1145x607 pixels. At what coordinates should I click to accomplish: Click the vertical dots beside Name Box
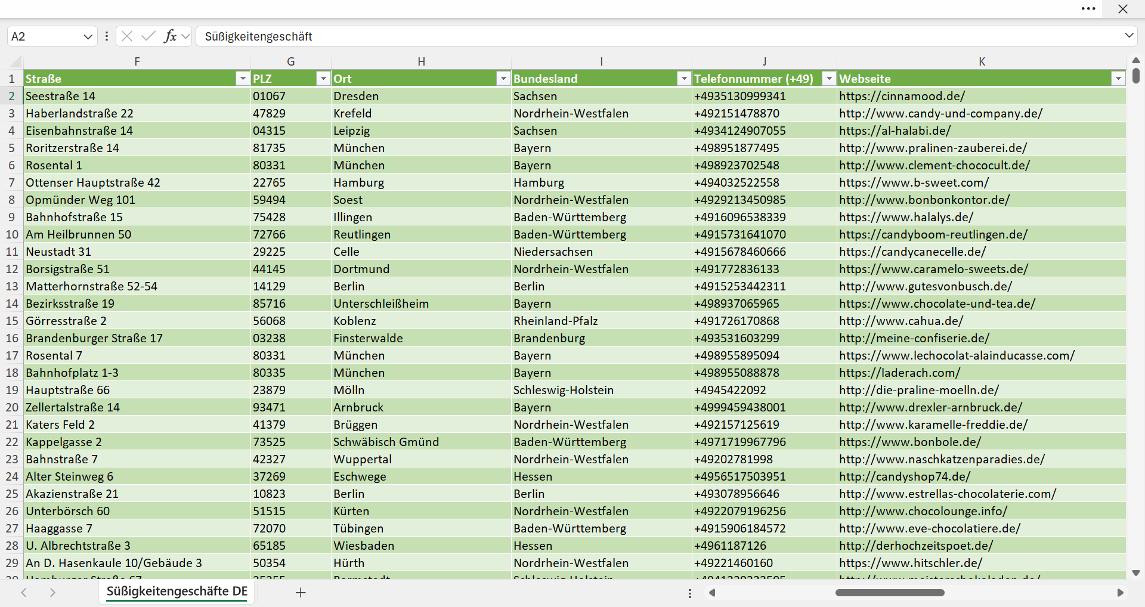pyautogui.click(x=107, y=36)
